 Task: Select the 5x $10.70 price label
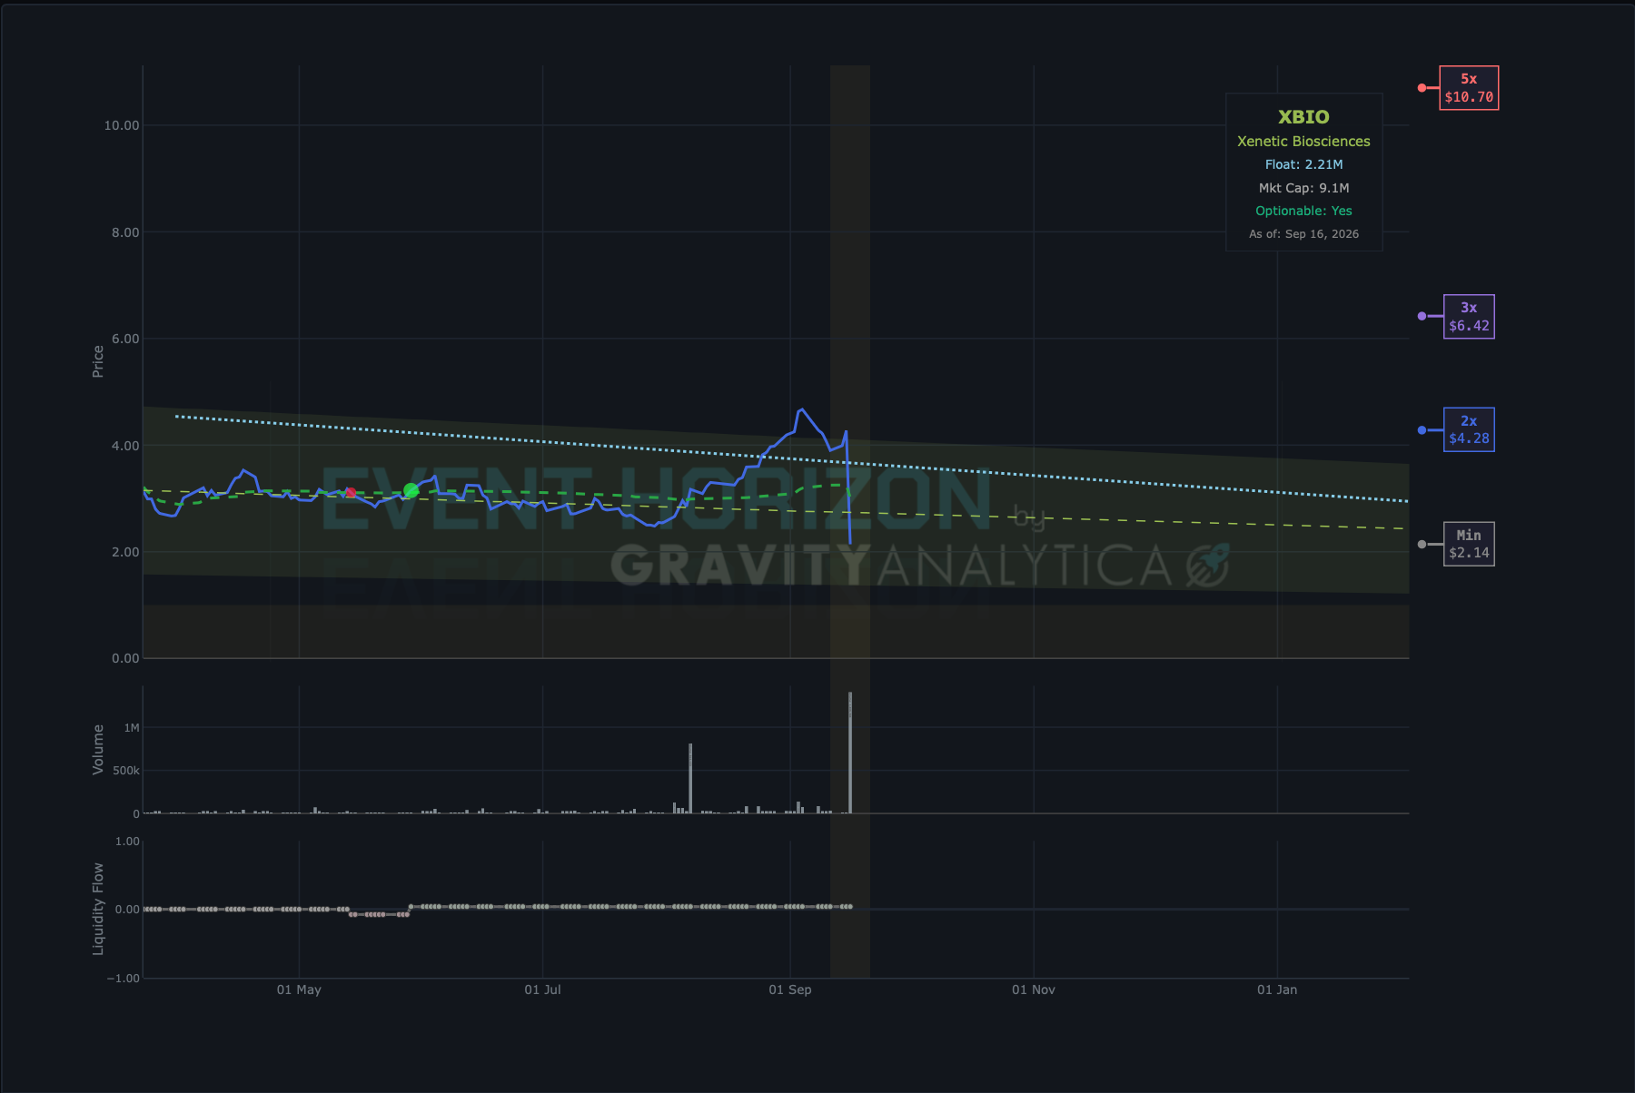tap(1469, 88)
